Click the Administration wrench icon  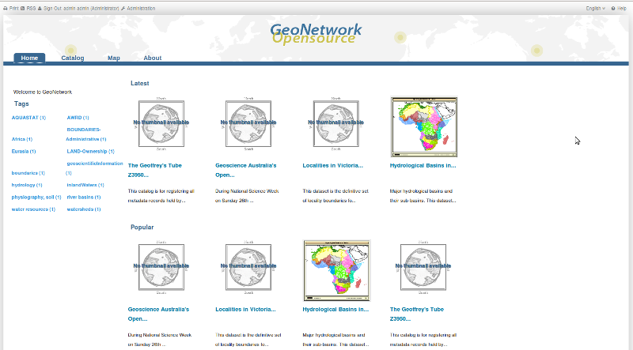pos(123,8)
